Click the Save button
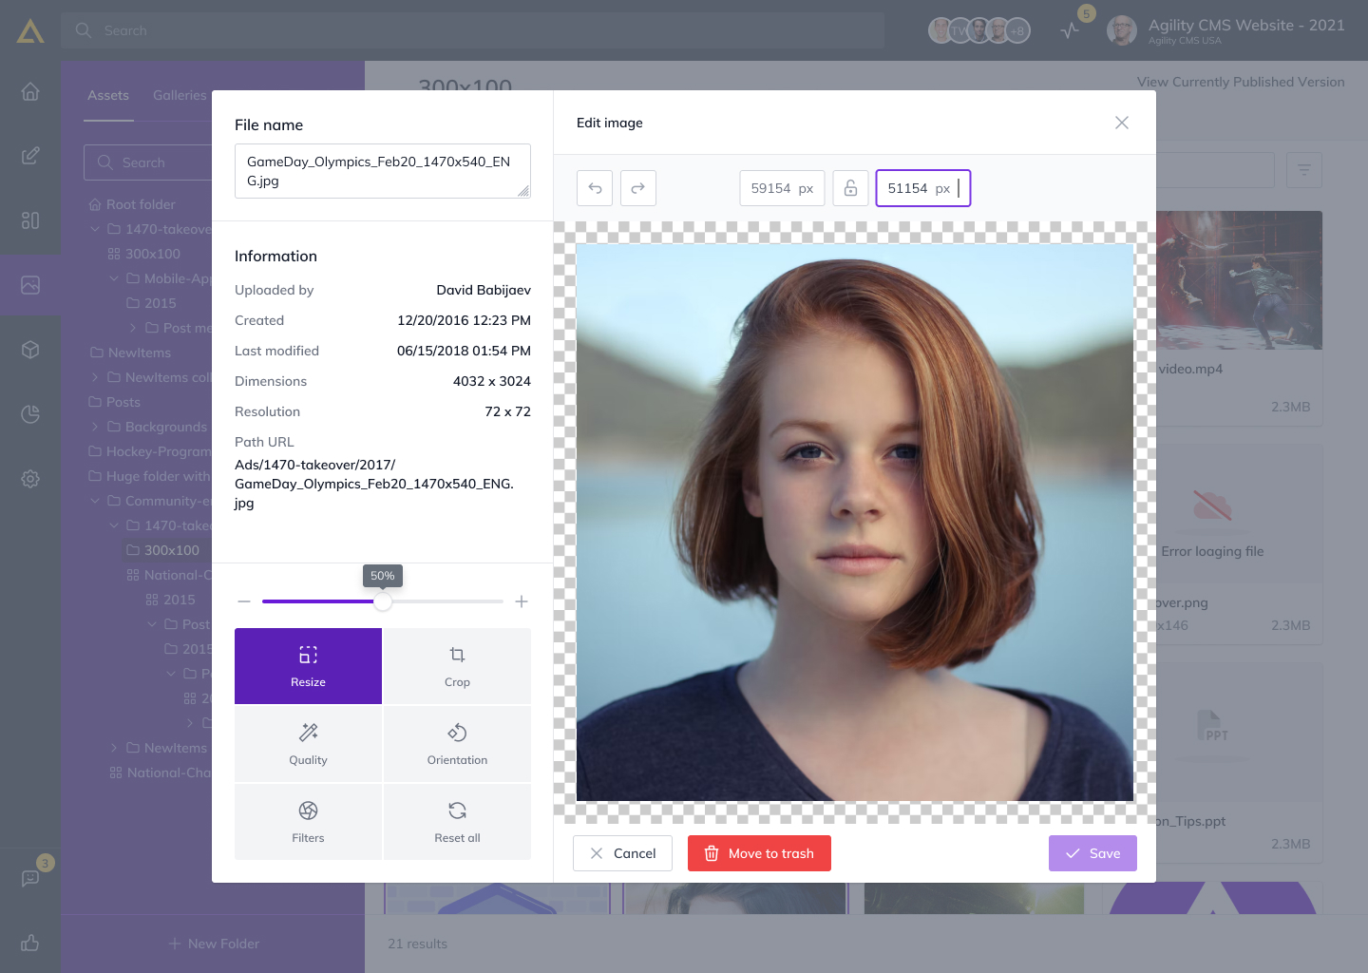 click(x=1092, y=853)
